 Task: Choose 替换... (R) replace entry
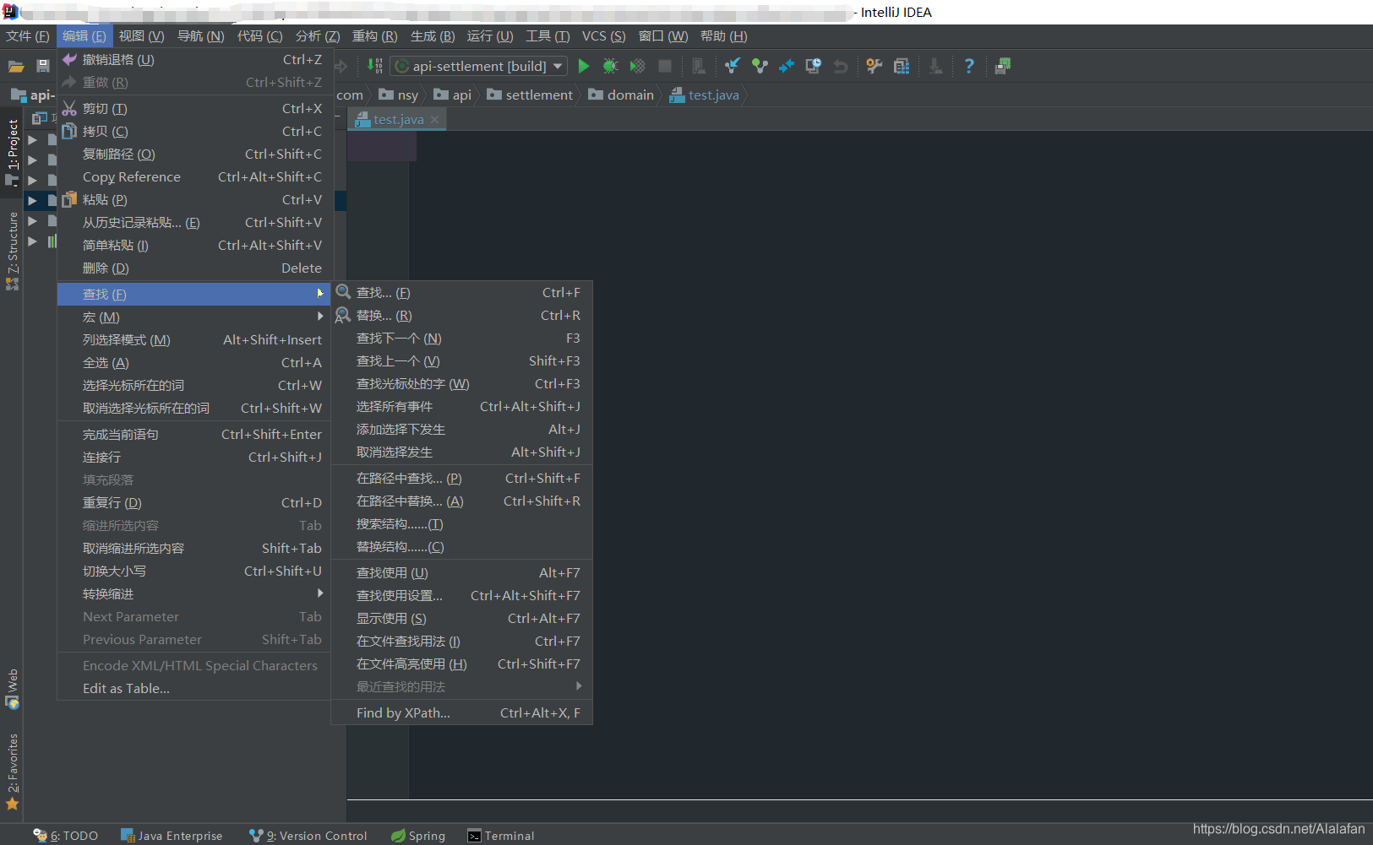[x=461, y=316]
